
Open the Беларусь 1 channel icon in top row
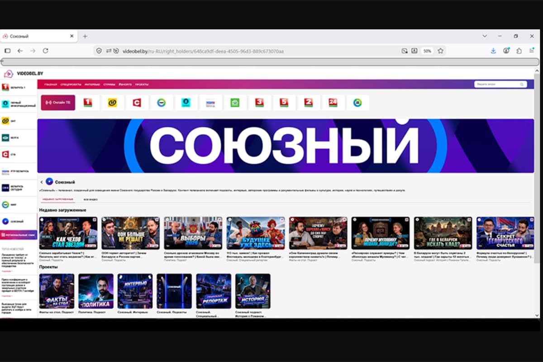pyautogui.click(x=88, y=103)
